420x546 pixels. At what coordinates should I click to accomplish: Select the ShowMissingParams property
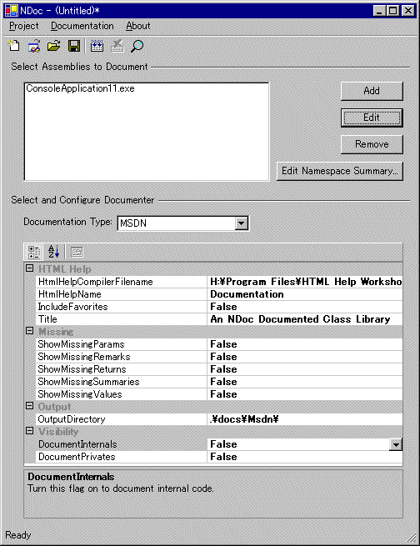(122, 344)
